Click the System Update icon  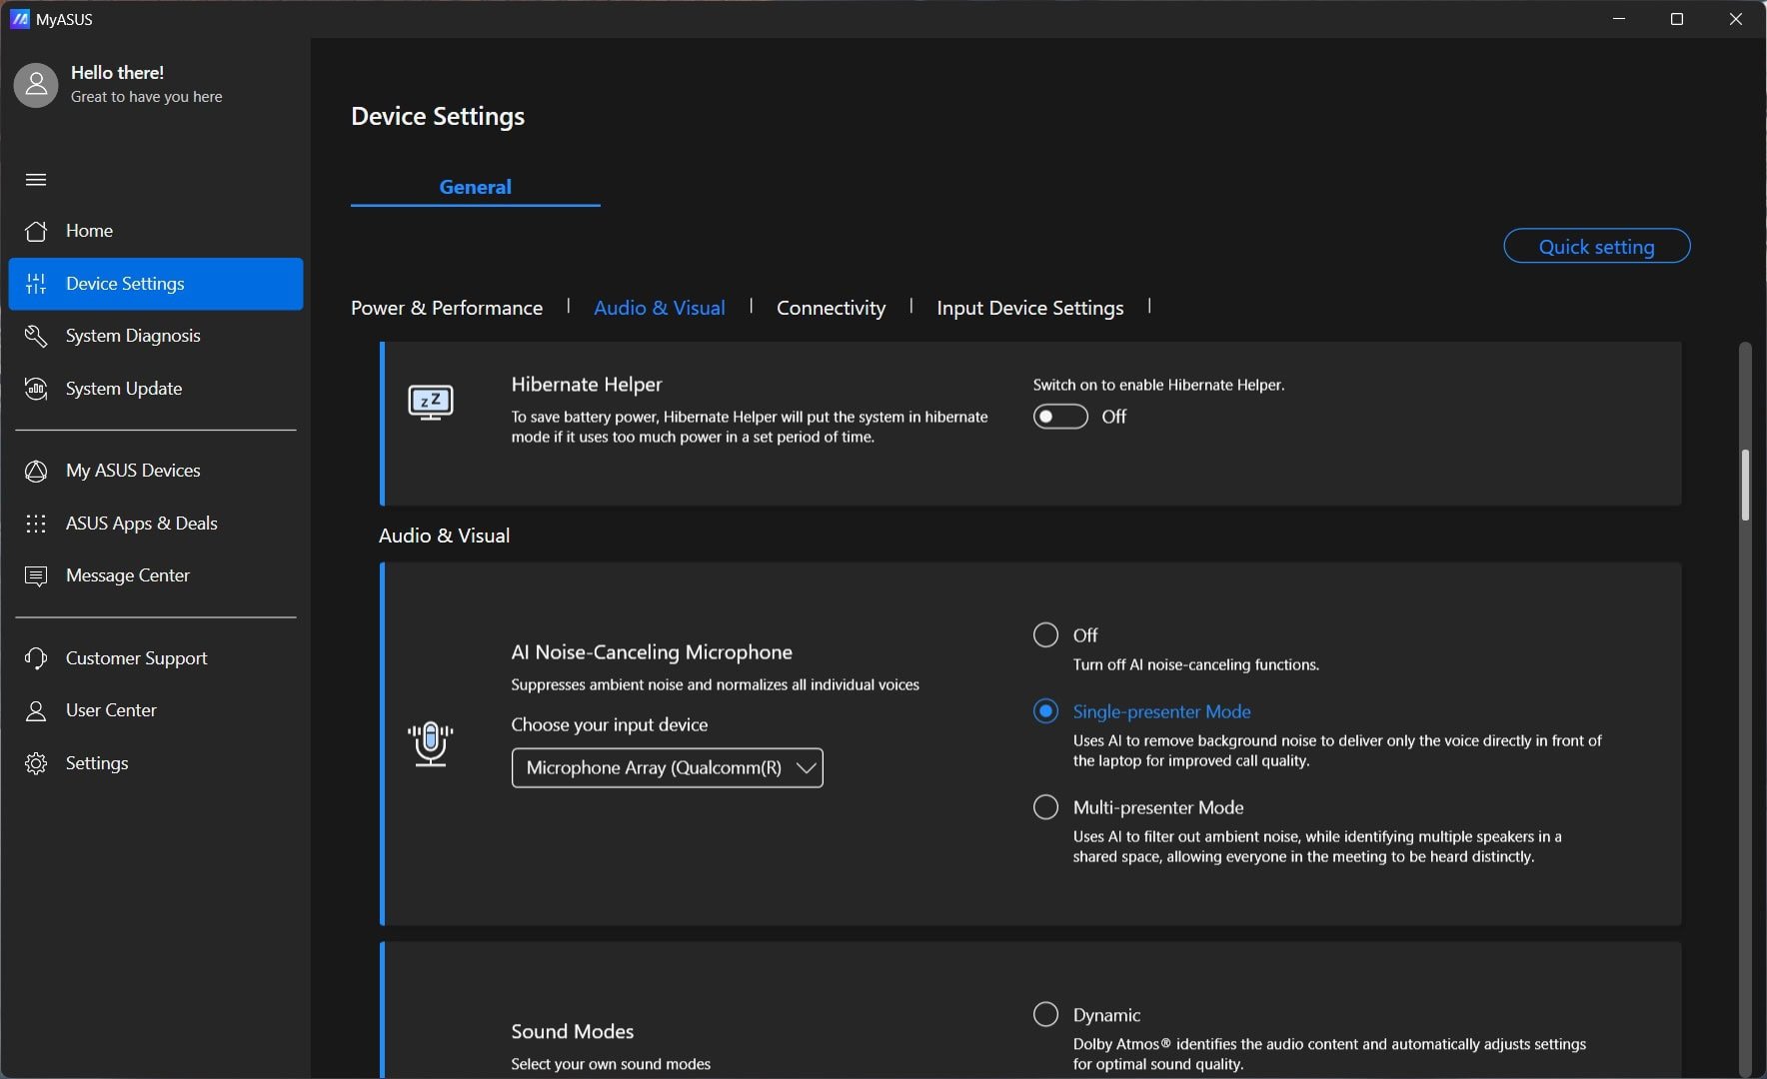[36, 389]
